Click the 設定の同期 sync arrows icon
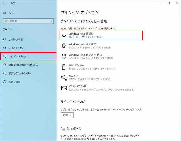 tap(5, 82)
